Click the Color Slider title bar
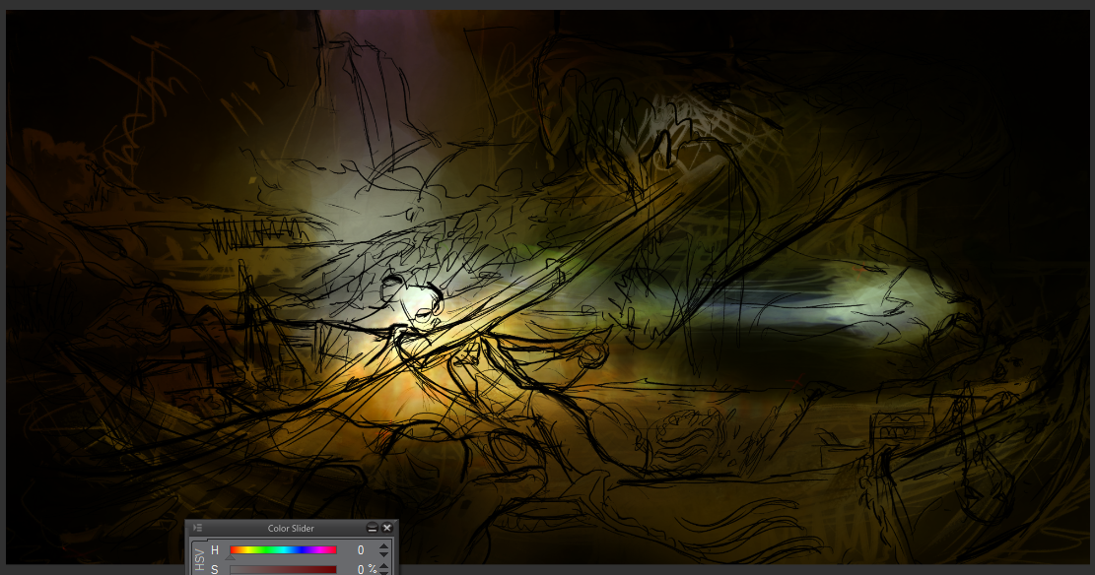Image resolution: width=1095 pixels, height=575 pixels. (291, 529)
